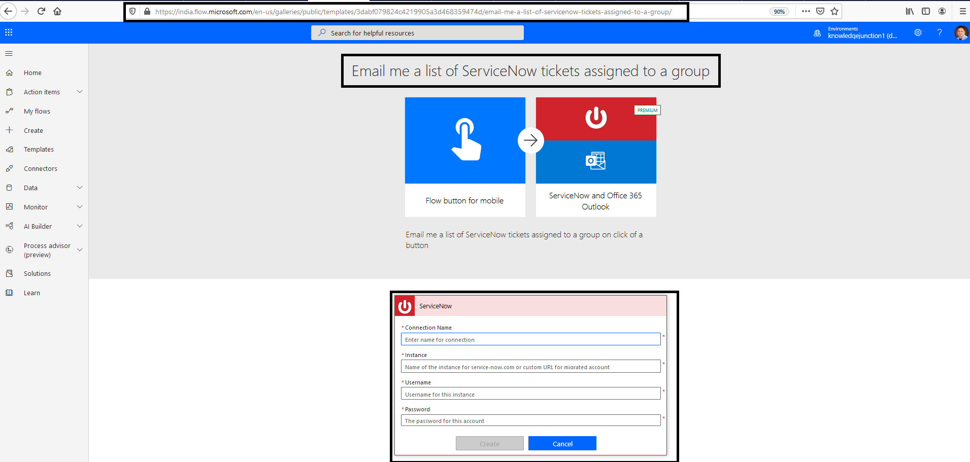Expand the Action items section
The width and height of the screenshot is (970, 462).
pyautogui.click(x=80, y=92)
